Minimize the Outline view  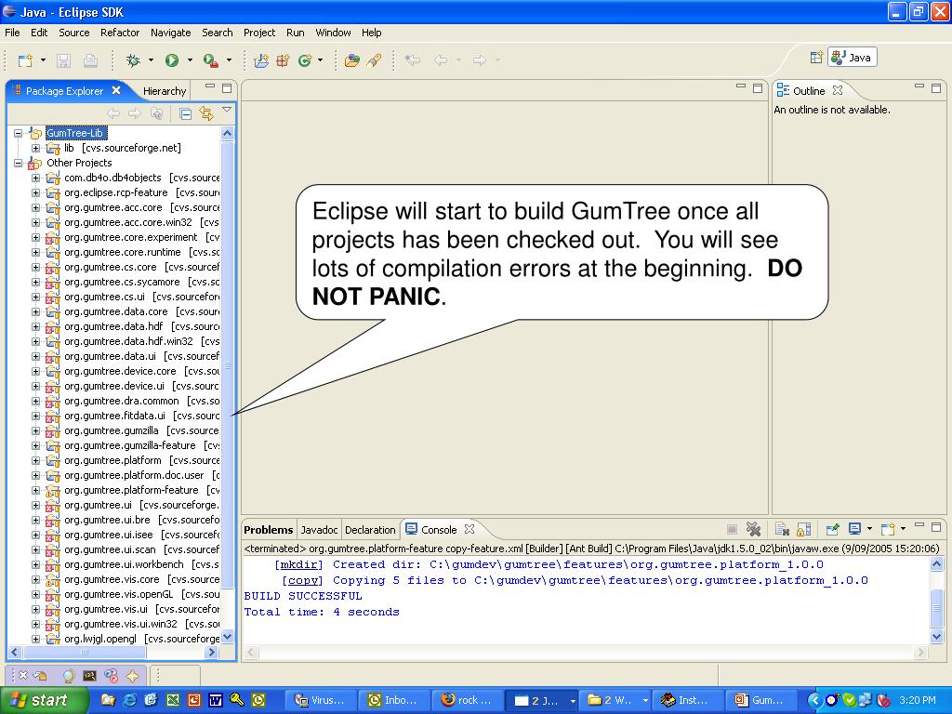point(919,86)
